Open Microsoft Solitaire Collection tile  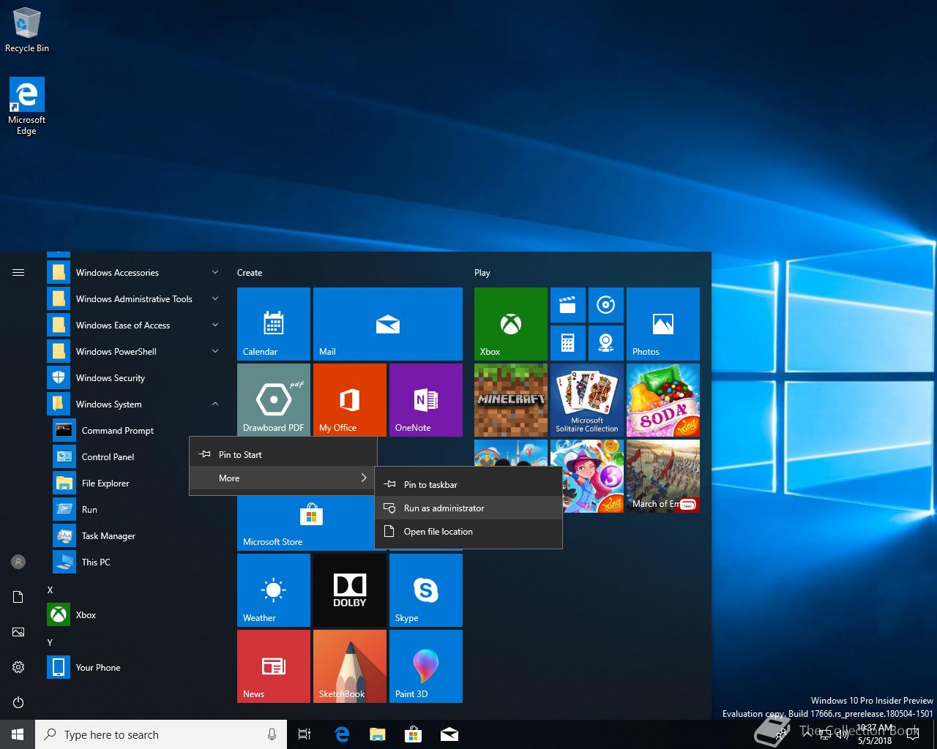coord(587,400)
